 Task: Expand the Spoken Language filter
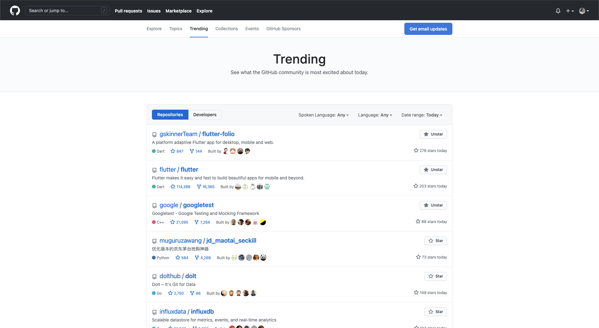click(324, 115)
